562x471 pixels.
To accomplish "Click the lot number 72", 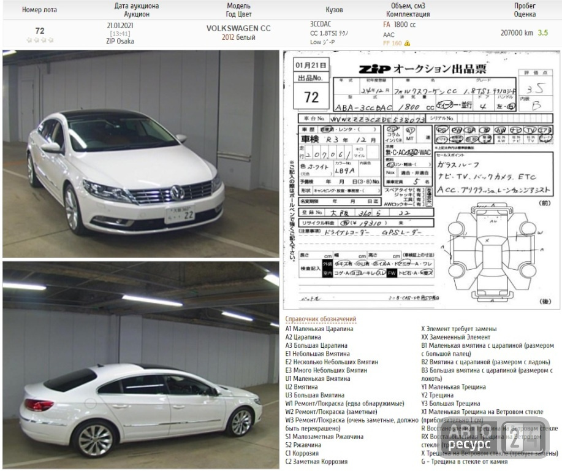I will 40,31.
